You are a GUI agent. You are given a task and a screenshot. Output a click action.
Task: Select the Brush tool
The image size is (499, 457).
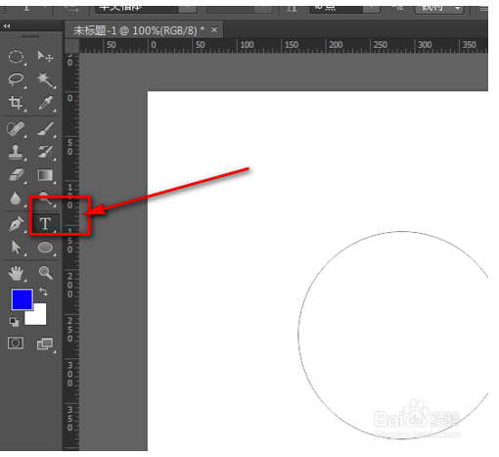coord(46,128)
